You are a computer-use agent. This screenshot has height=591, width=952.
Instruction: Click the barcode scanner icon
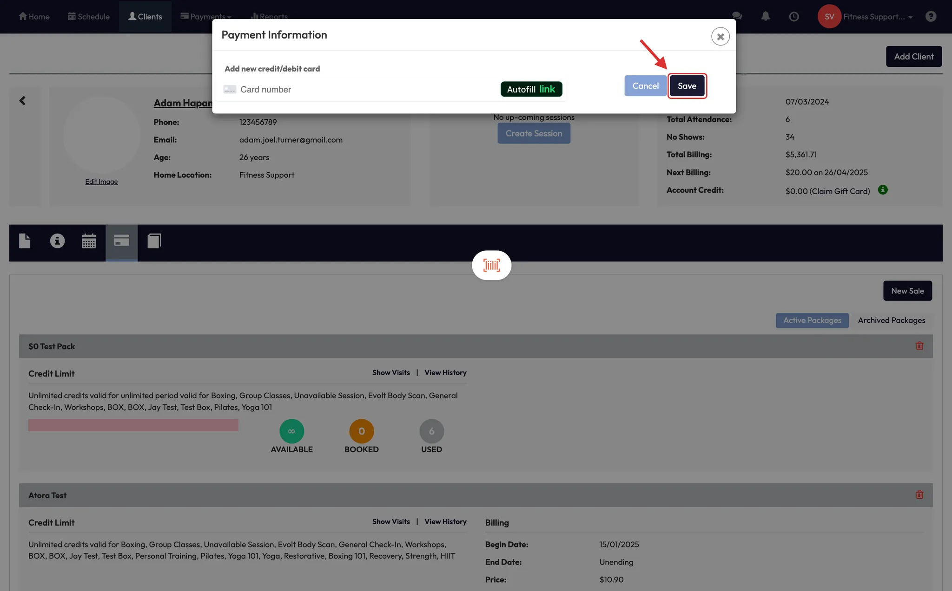coord(491,265)
